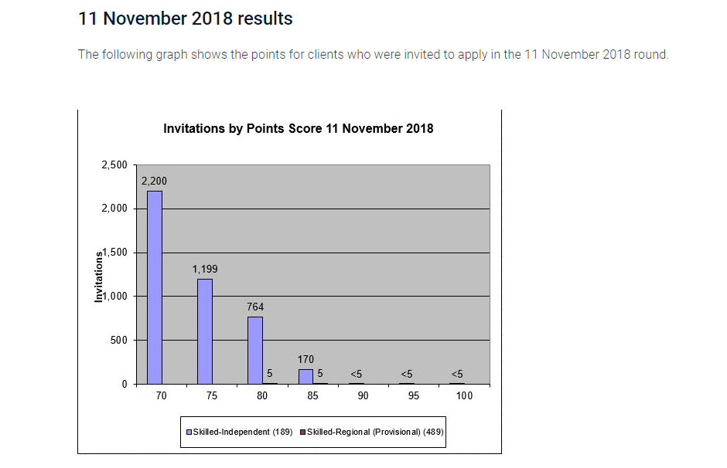
Task: Click the 2,200 data label
Action: (x=154, y=181)
